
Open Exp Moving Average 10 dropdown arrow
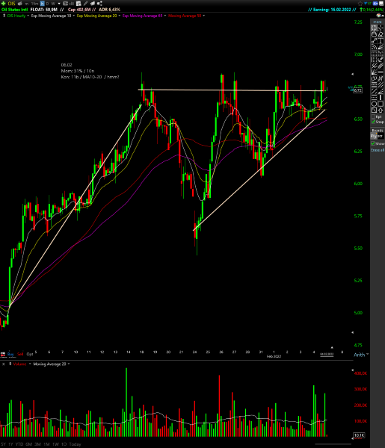(74, 16)
